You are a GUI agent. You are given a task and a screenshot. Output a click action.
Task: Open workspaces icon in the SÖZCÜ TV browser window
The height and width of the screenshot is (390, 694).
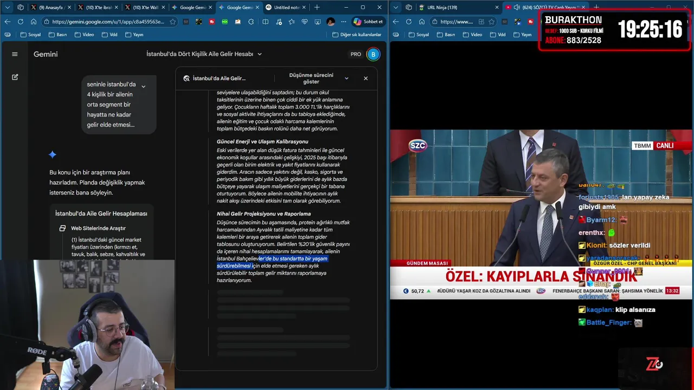coord(409,7)
